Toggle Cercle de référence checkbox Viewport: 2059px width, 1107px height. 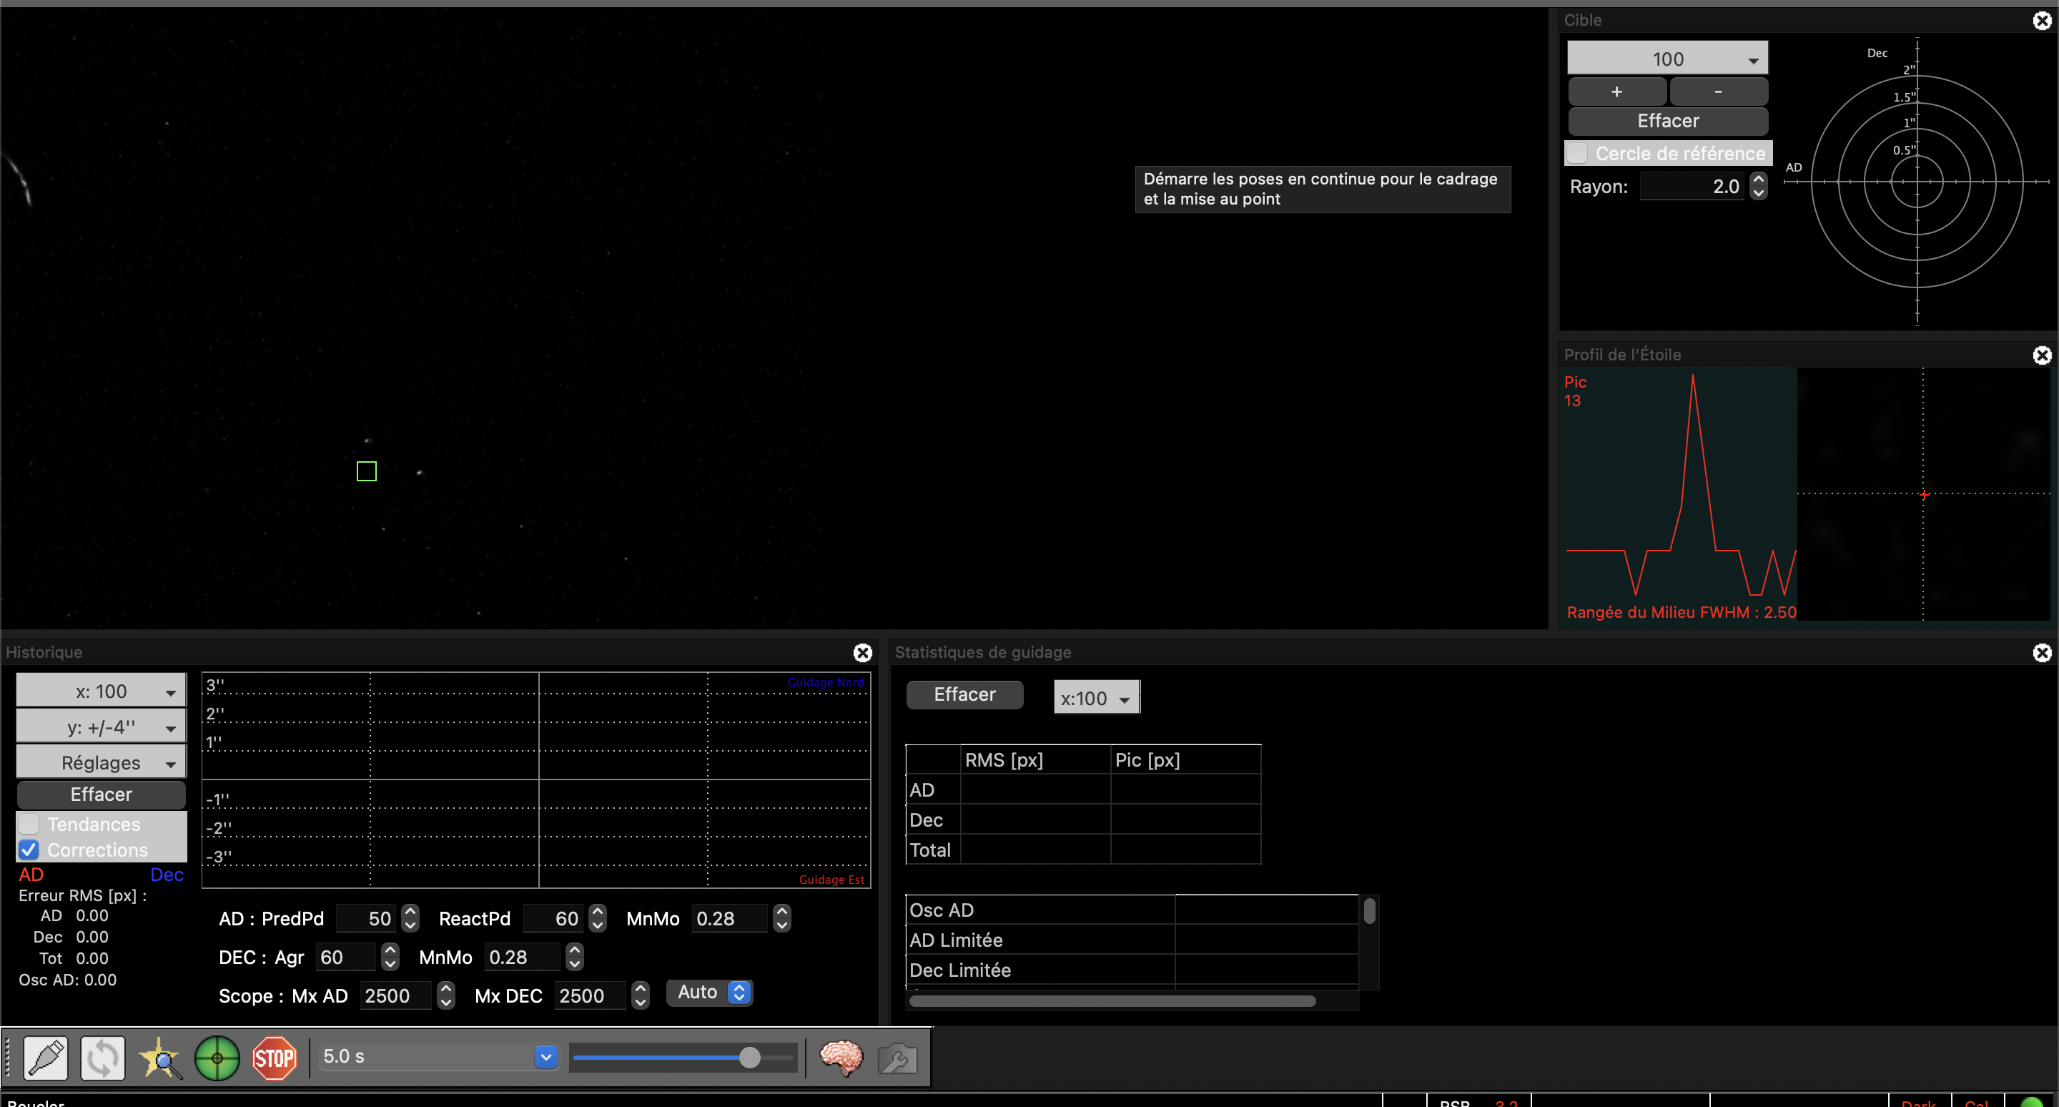pos(1578,152)
